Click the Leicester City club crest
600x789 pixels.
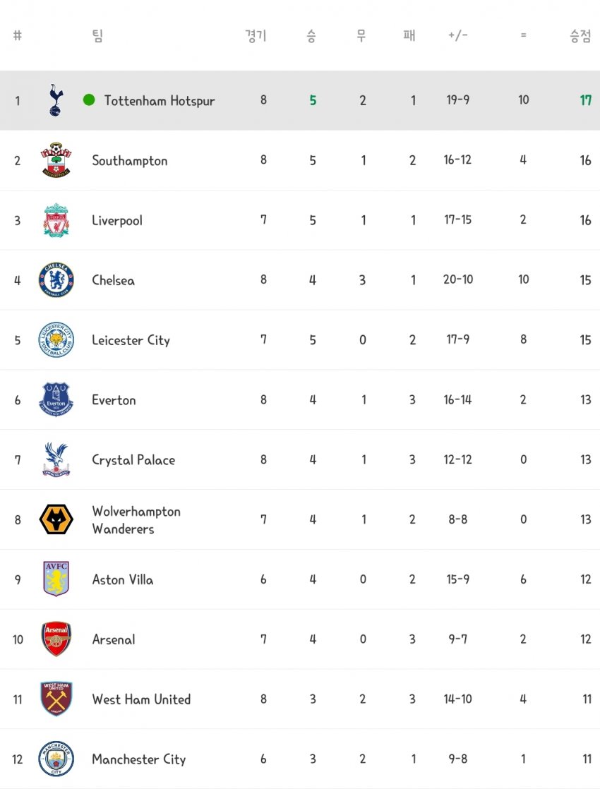(x=56, y=340)
